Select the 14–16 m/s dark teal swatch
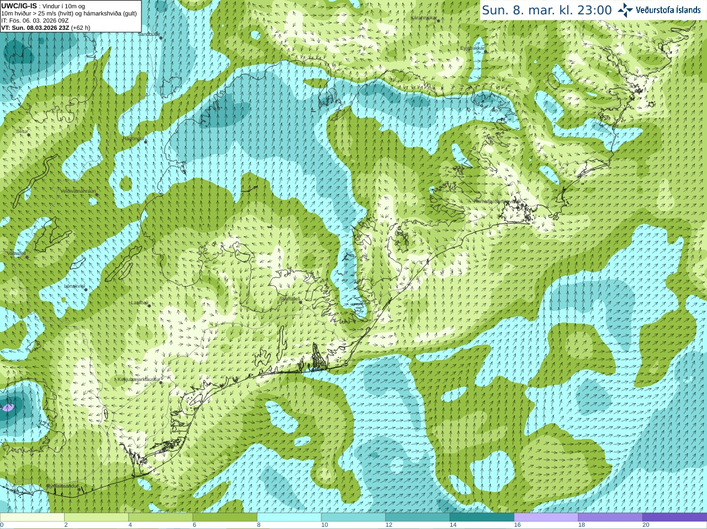Screen dimensions: 707x529 482,517
